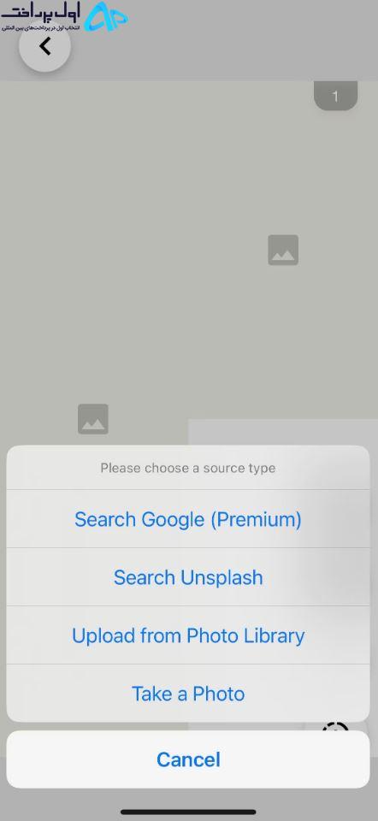Image resolution: width=378 pixels, height=821 pixels.
Task: Choose Take a Photo
Action: click(188, 694)
